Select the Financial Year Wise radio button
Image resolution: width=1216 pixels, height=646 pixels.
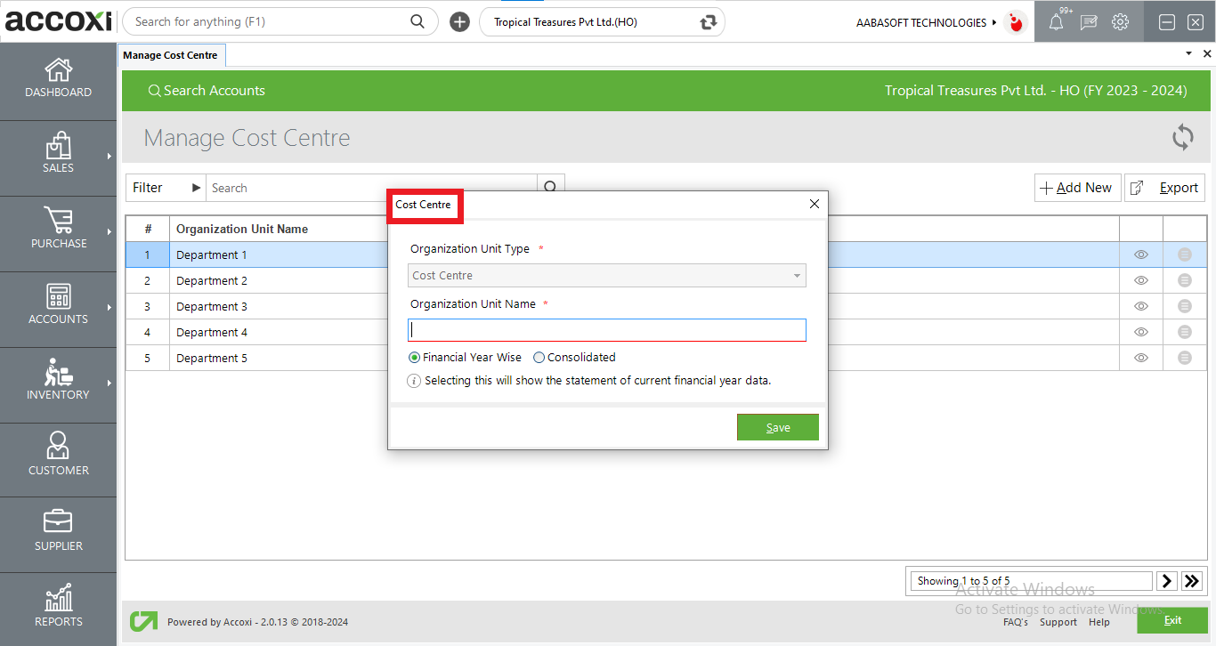414,357
